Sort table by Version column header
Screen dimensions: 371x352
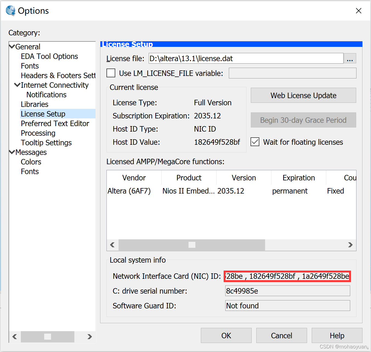(244, 178)
